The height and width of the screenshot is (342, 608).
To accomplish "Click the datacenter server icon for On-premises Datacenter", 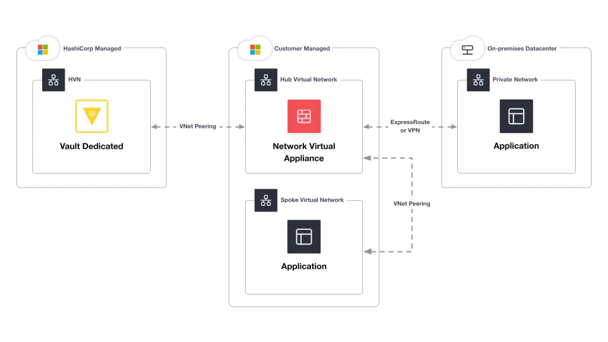I will (x=467, y=49).
